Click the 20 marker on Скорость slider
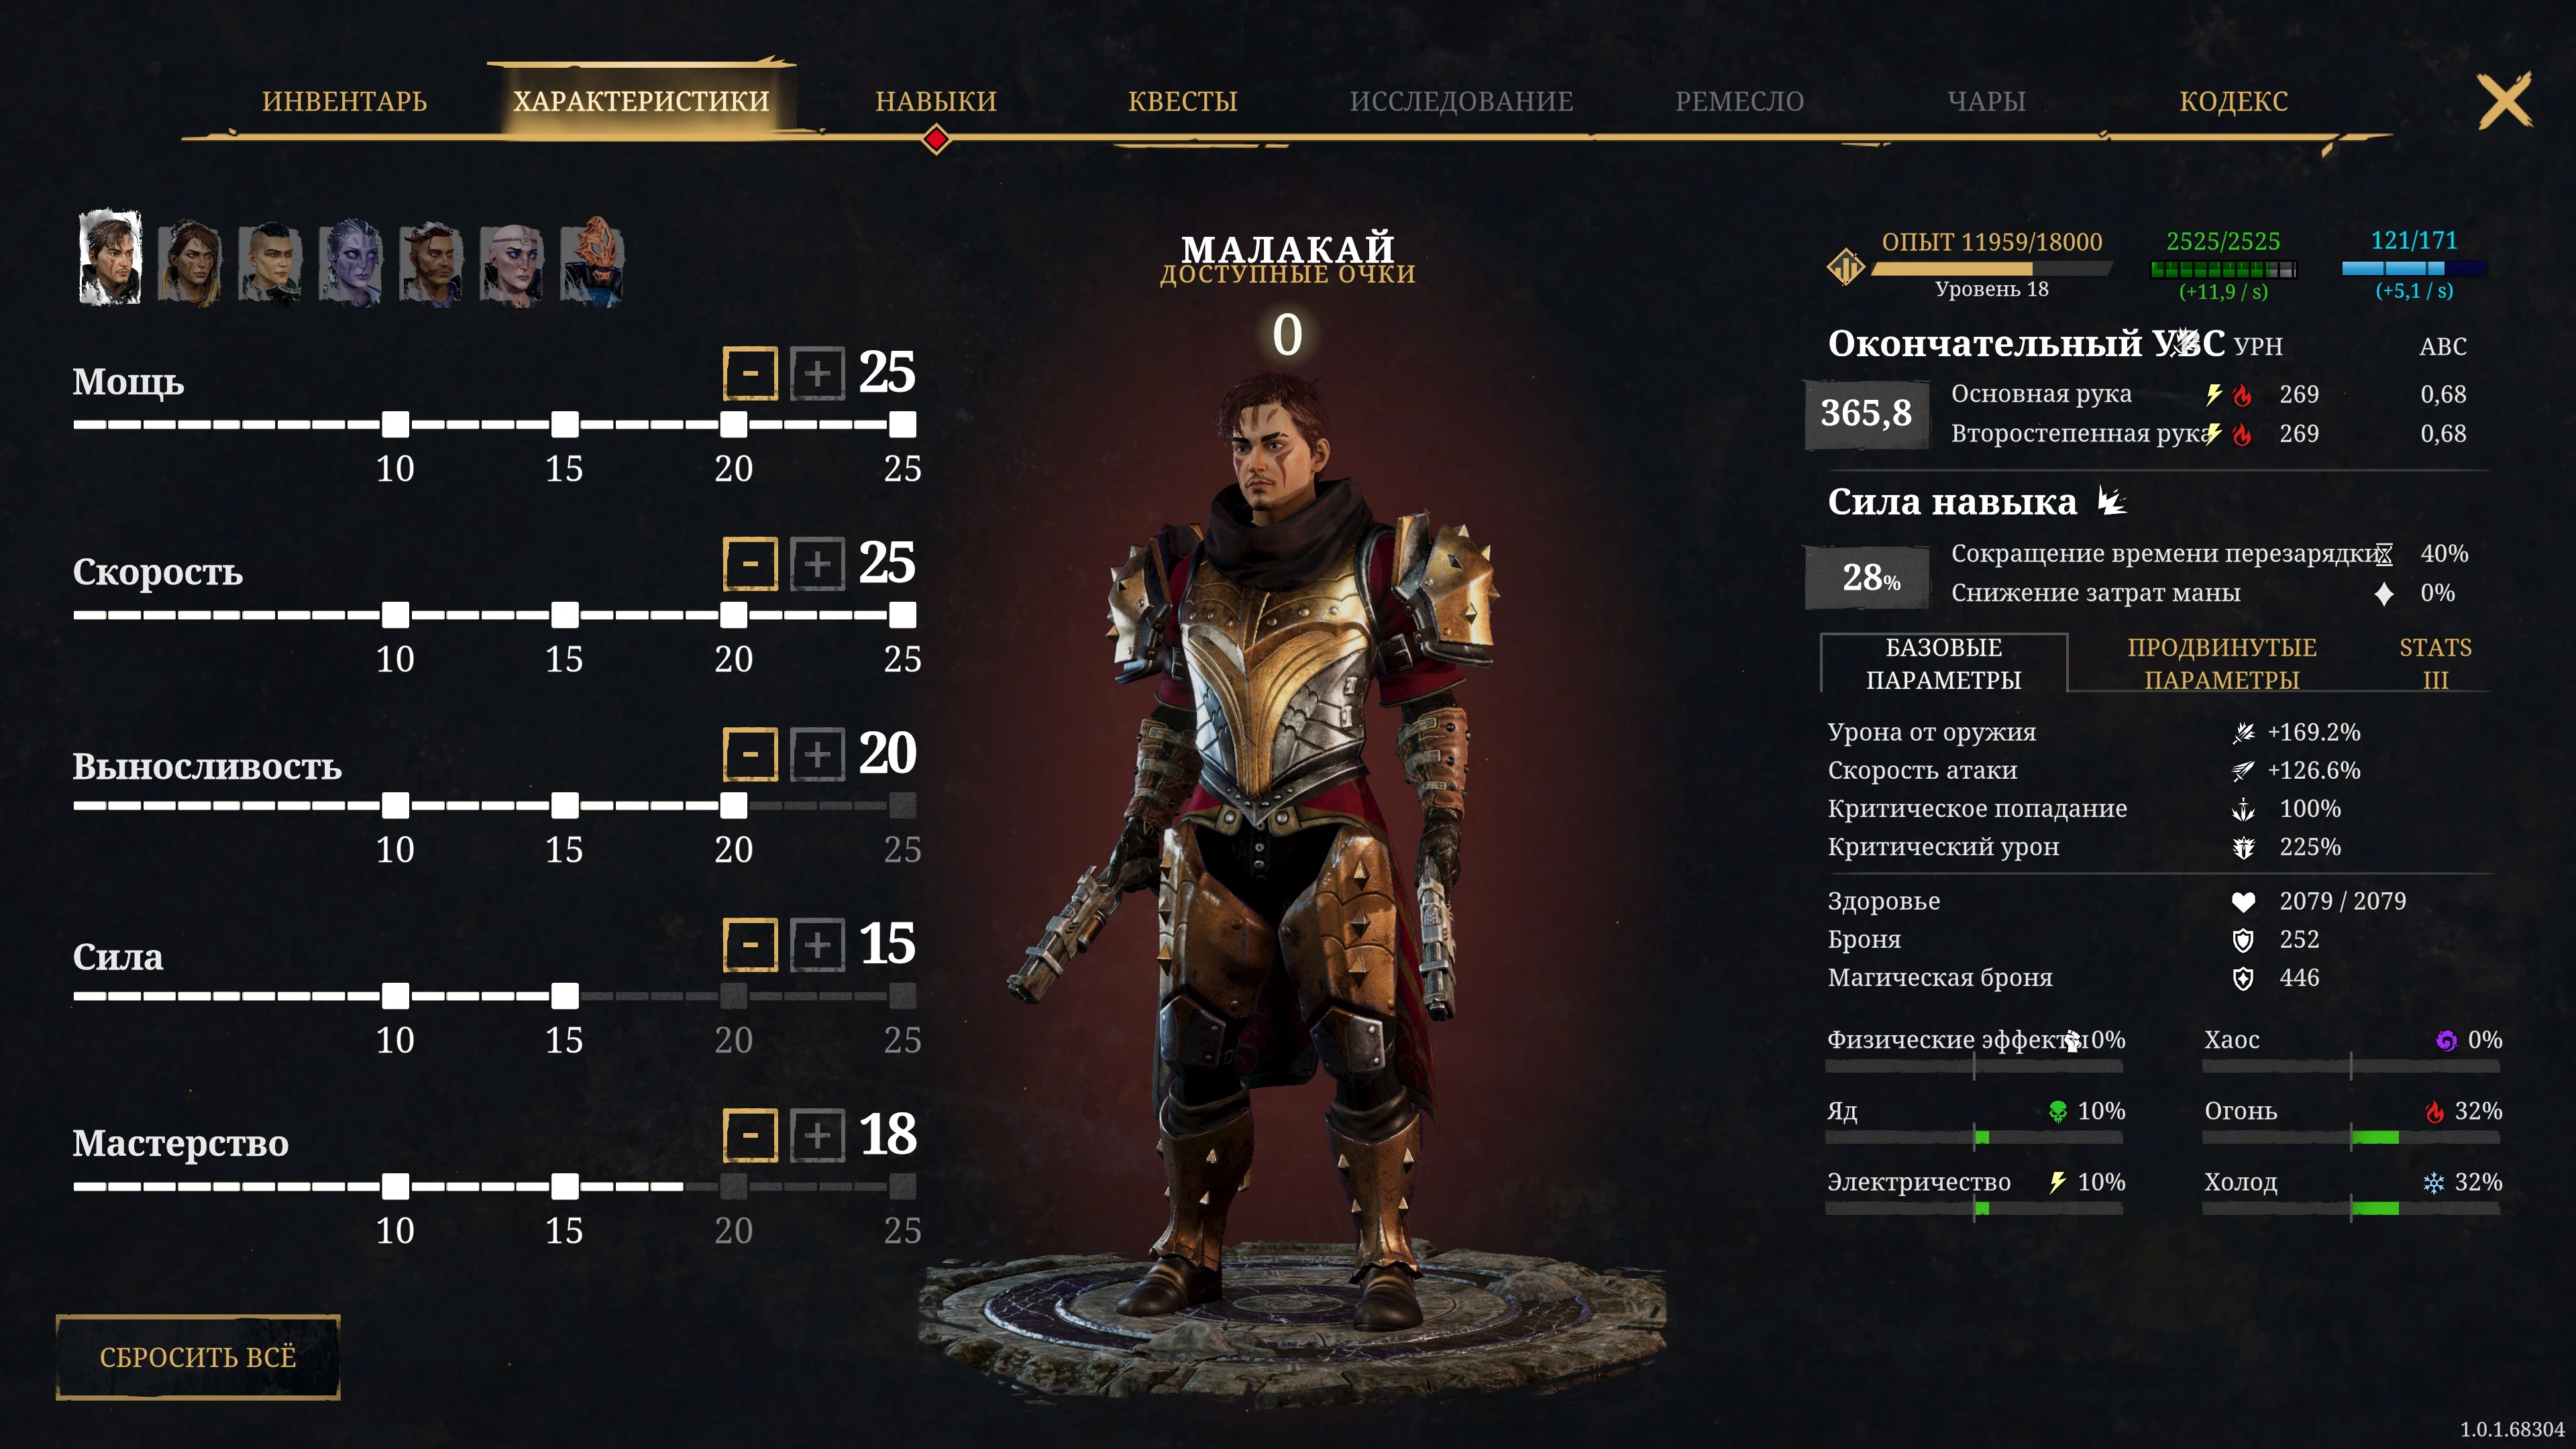Screen dimensions: 2576x1449 (x=733, y=614)
